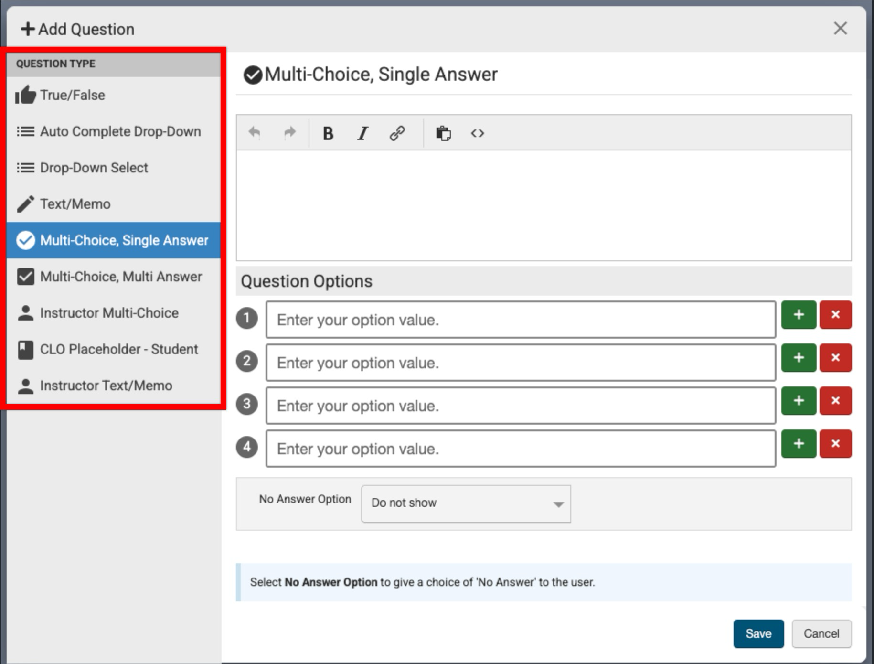
Task: Click the Italic formatting icon
Action: pos(363,133)
